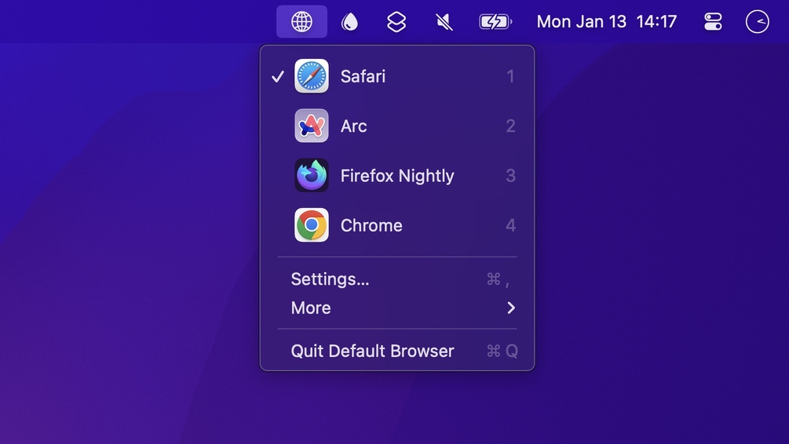Click the Arc browser icon
Screen dimensions: 789x444
[x=312, y=126]
